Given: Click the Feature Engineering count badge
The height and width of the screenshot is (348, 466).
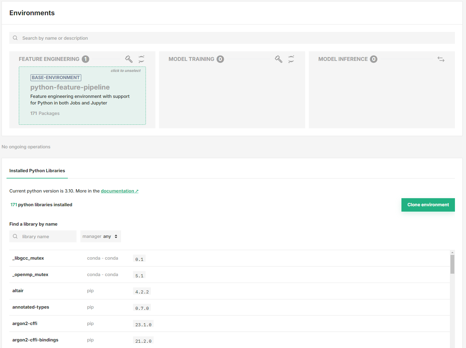Looking at the screenshot, I should [x=85, y=59].
